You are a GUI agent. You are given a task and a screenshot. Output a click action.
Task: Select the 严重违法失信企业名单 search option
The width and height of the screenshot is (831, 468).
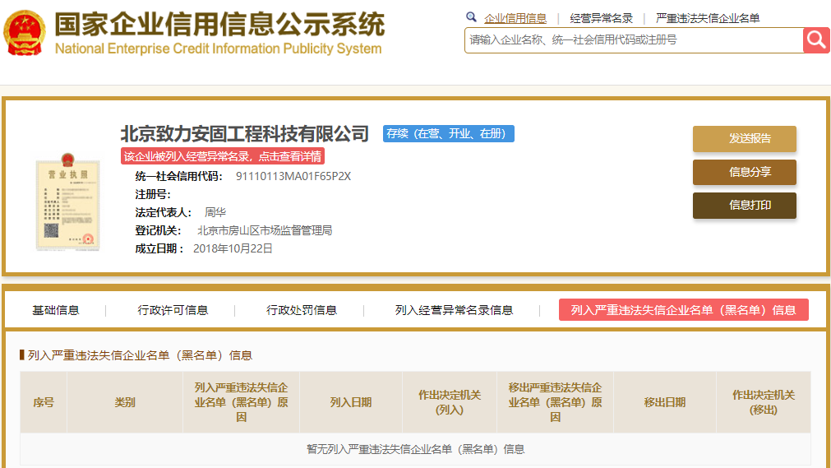[708, 19]
